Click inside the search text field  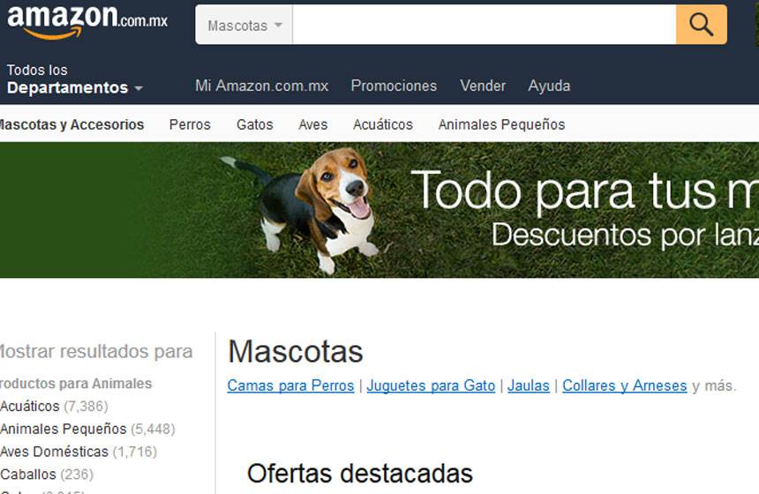coord(485,25)
